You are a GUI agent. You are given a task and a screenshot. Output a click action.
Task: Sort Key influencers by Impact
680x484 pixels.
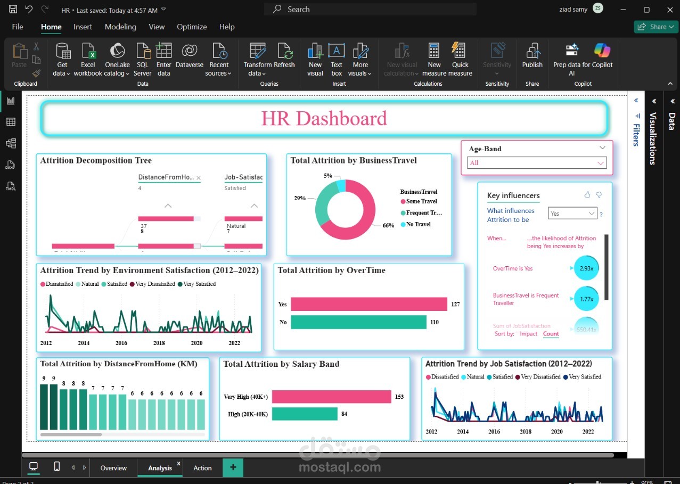(x=528, y=334)
